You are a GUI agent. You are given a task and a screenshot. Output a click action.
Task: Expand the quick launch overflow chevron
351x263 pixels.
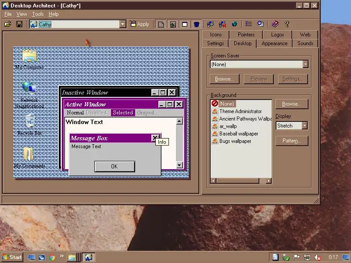point(61,256)
